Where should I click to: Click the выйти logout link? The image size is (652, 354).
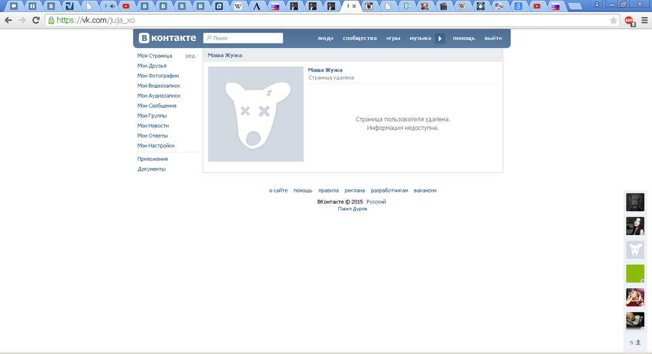493,38
